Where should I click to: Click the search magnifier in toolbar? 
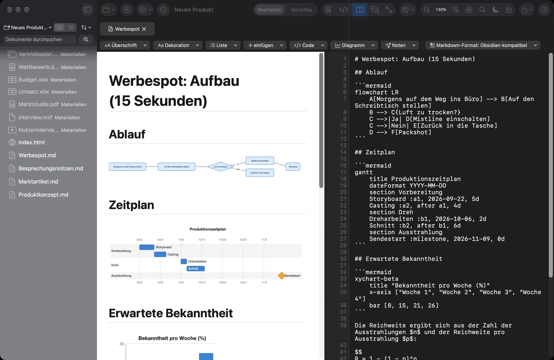click(482, 10)
